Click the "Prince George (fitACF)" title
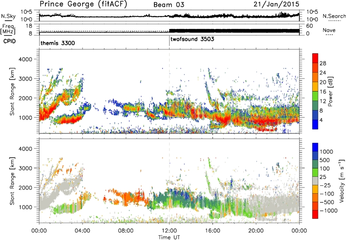 (x=83, y=4)
